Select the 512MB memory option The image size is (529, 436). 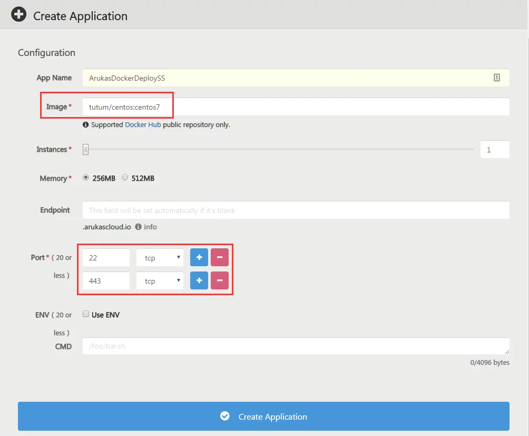pos(125,178)
